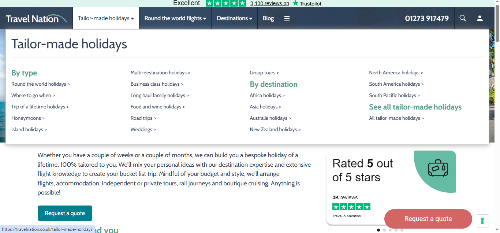Viewport: 500px width, 233px height.
Task: Click the suitcase icon on review card
Action: [x=438, y=169]
